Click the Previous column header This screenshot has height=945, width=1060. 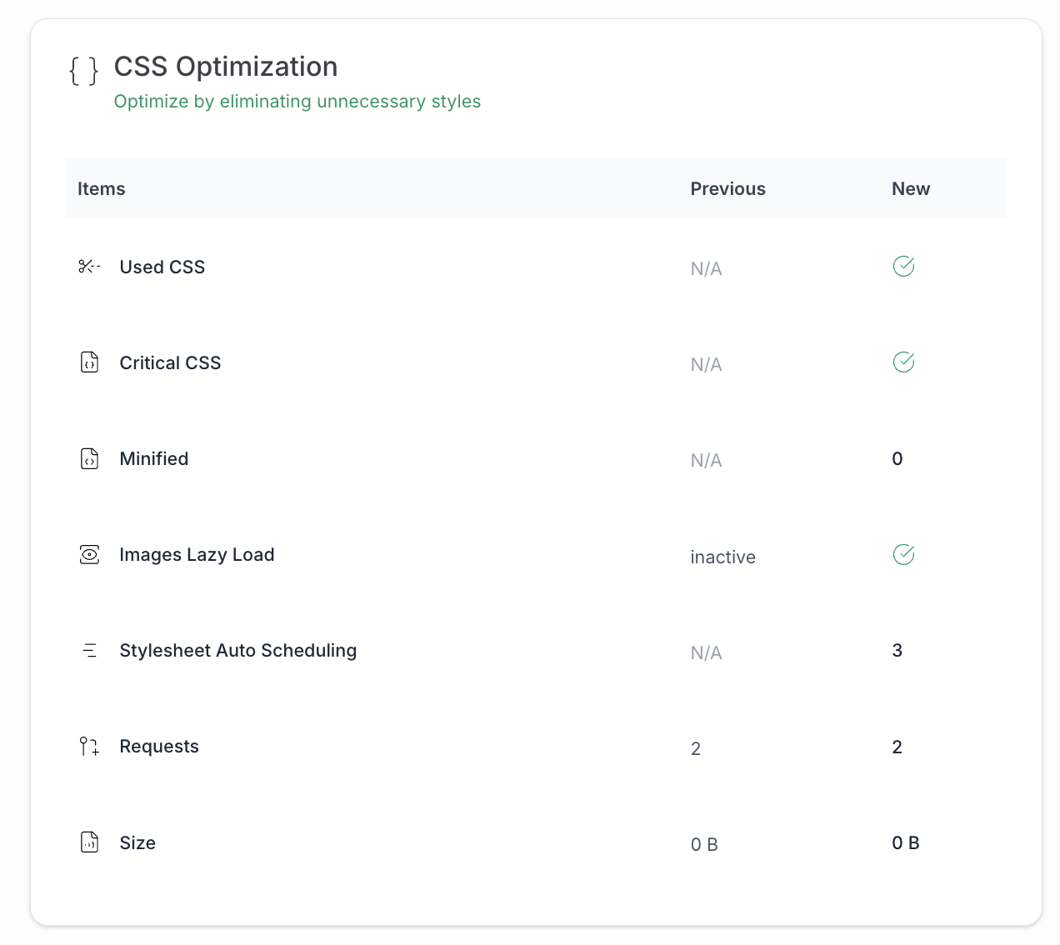click(x=727, y=188)
